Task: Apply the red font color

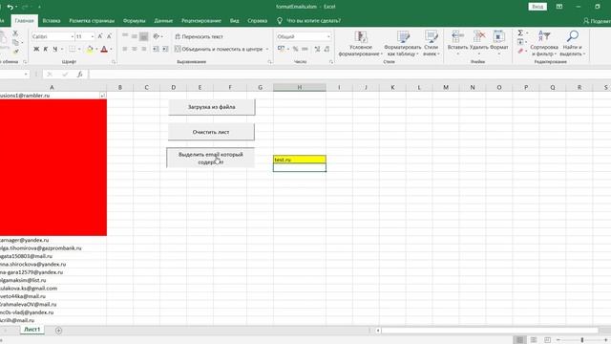Action: pos(104,49)
